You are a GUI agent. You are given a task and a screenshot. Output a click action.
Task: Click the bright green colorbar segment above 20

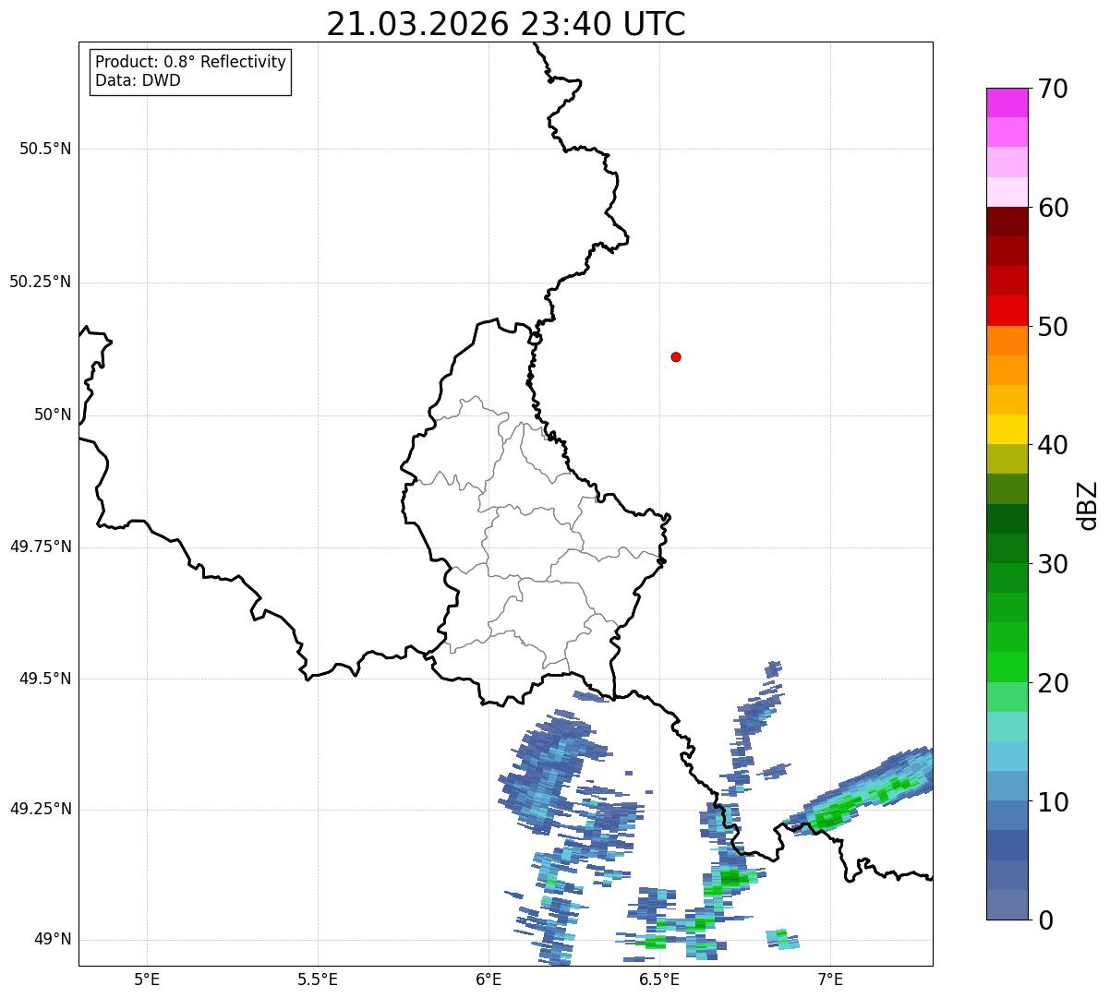(x=1007, y=667)
